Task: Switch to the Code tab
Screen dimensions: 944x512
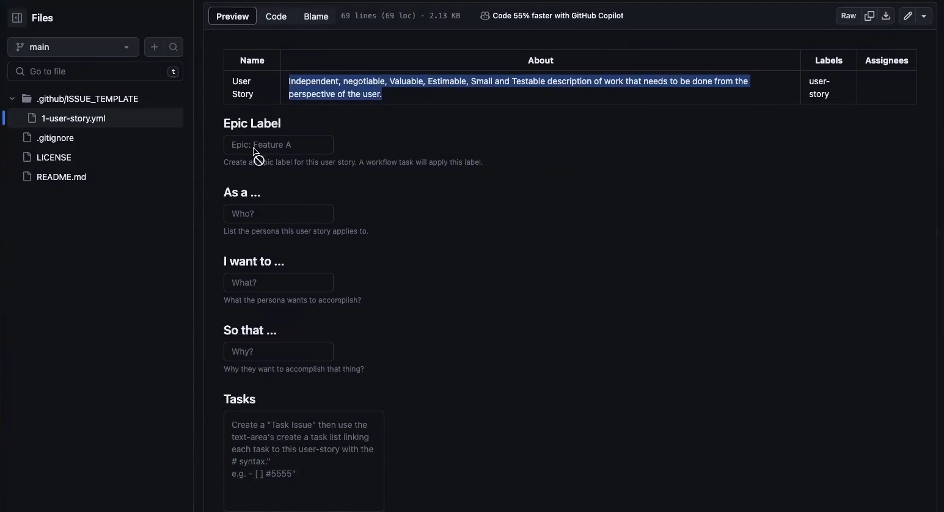Action: tap(276, 16)
